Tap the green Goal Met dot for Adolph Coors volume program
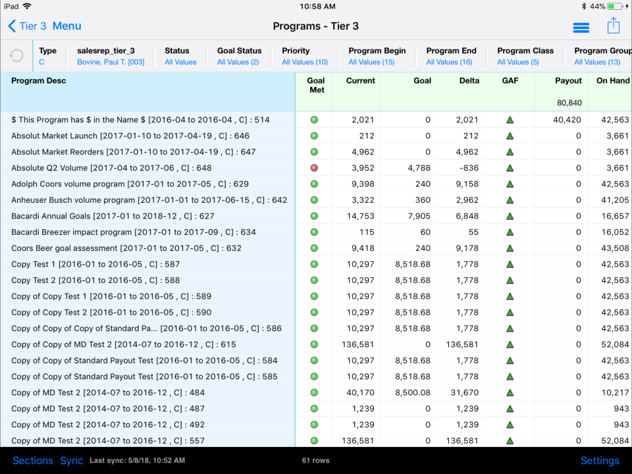632x474 pixels. point(315,184)
